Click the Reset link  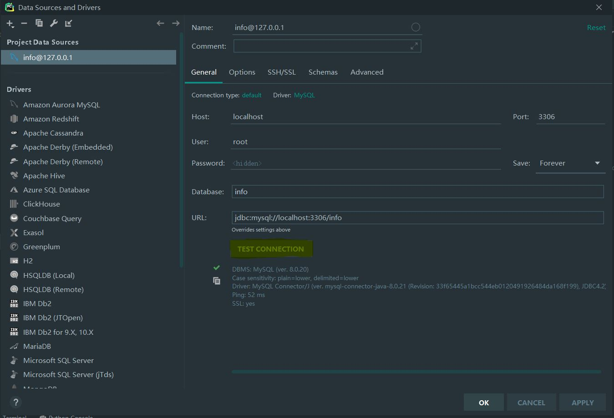tap(596, 27)
